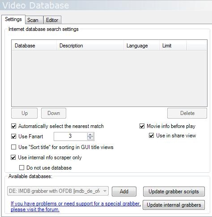Screen dimensions: 212x217
Task: Uncheck Use in share view
Action: (x=151, y=136)
